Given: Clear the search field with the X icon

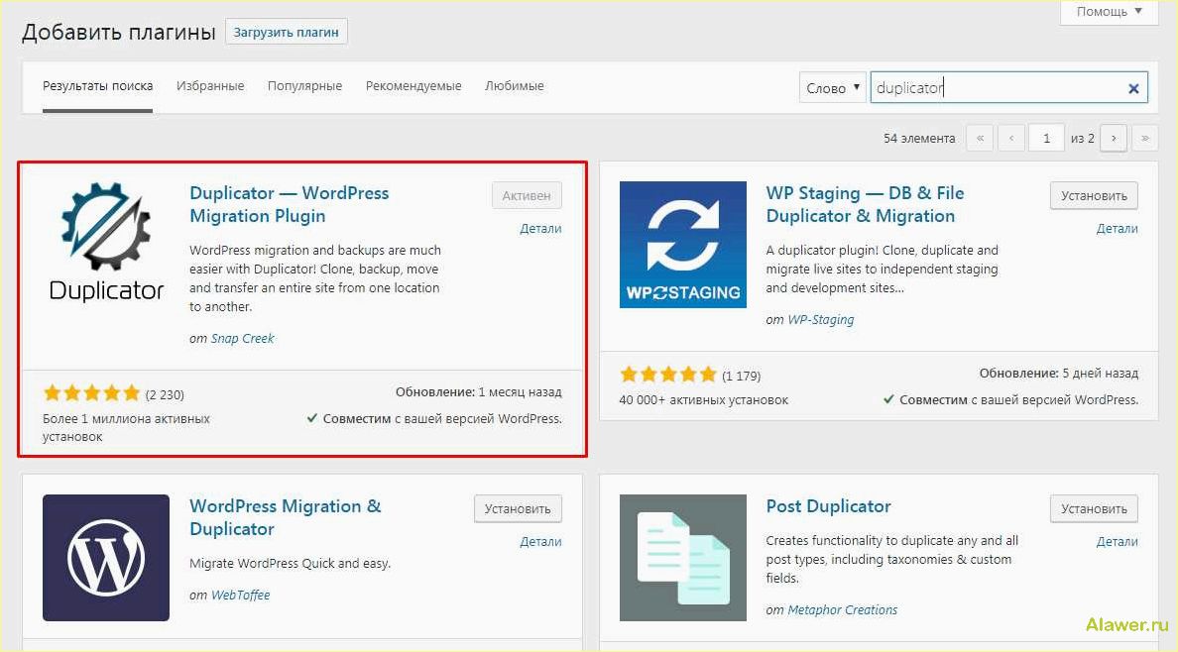Looking at the screenshot, I should 1133,88.
